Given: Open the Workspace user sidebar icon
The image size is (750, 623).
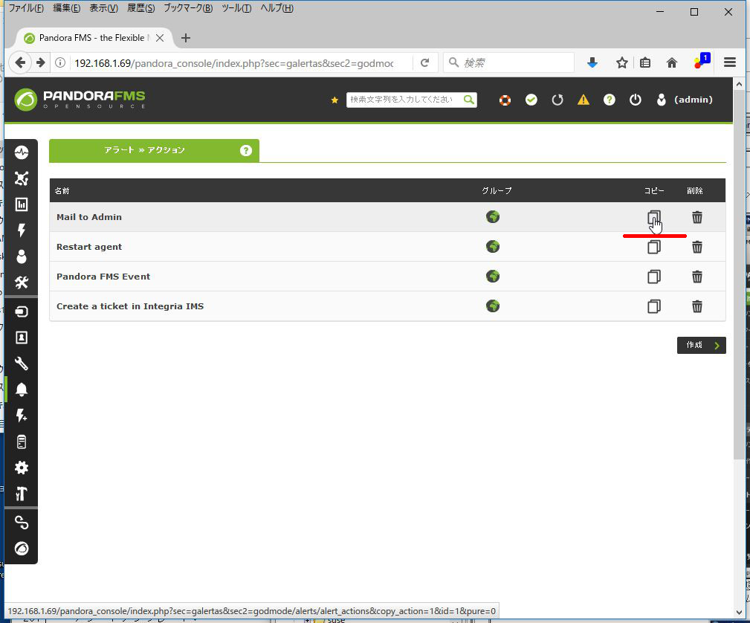Looking at the screenshot, I should 22,256.
